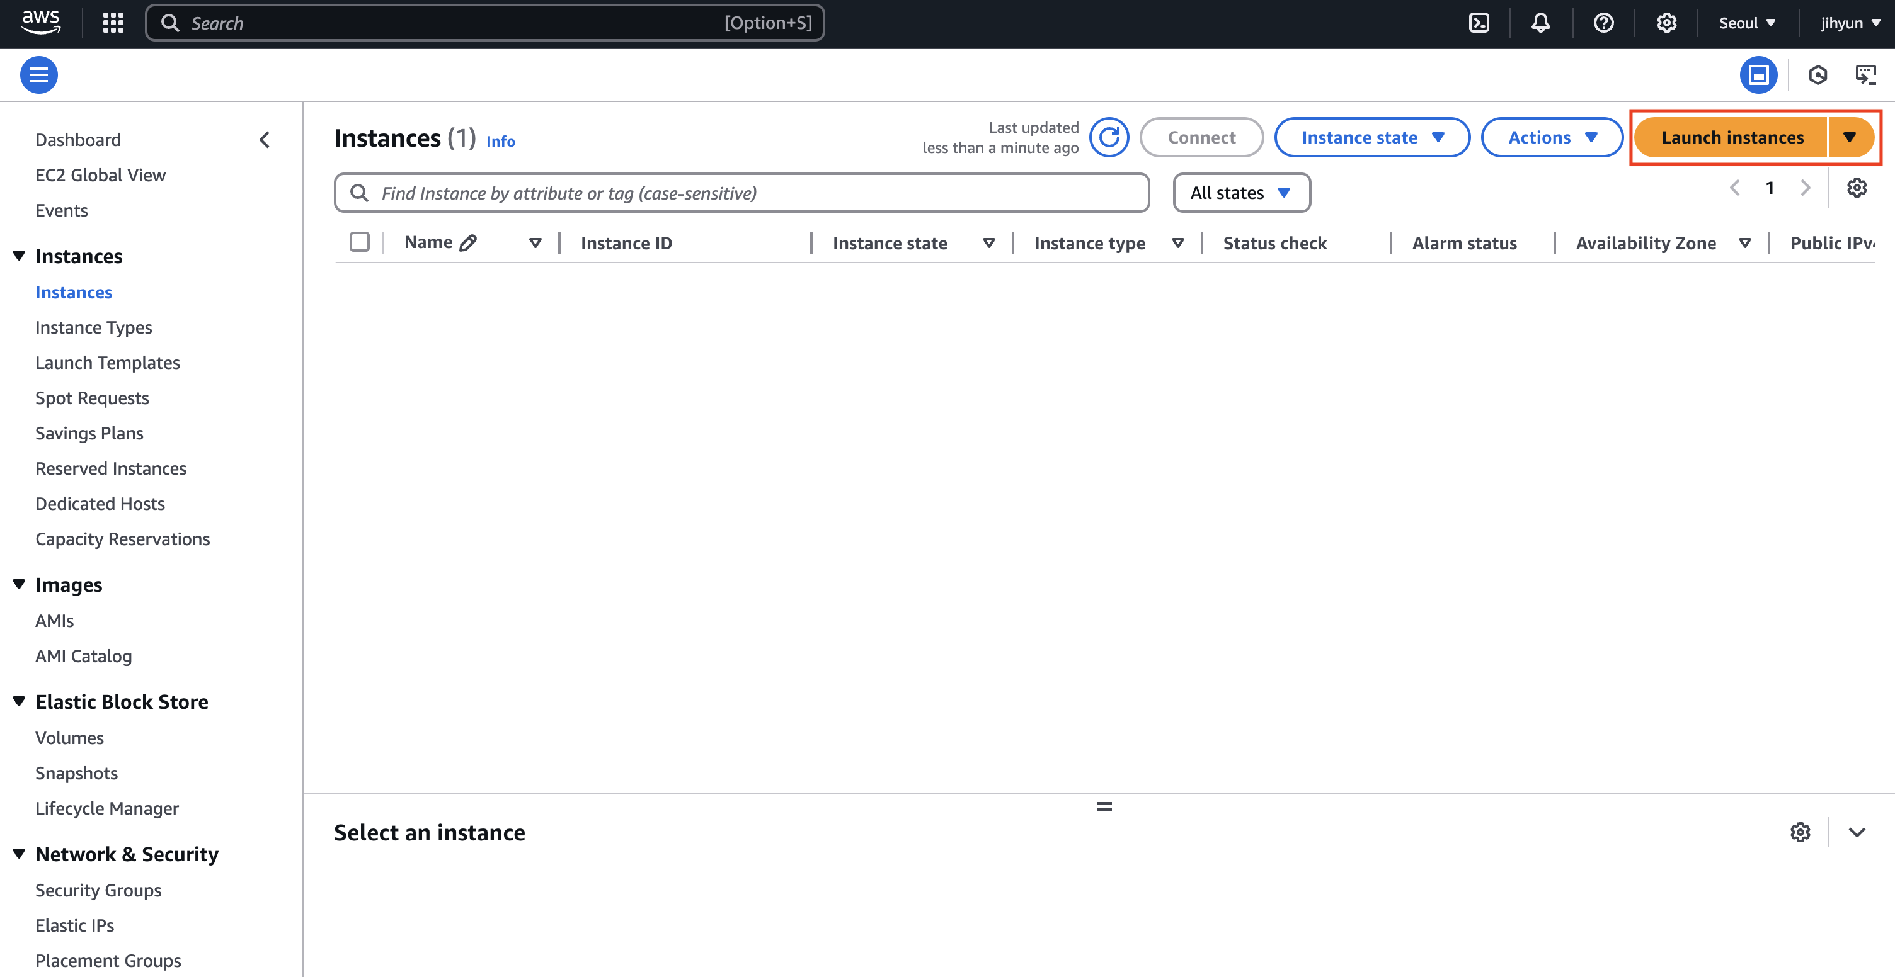Open the notifications bell

[1540, 23]
